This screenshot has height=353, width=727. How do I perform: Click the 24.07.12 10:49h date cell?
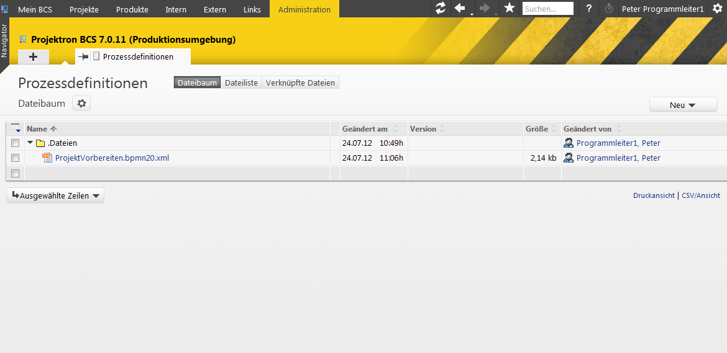click(373, 143)
